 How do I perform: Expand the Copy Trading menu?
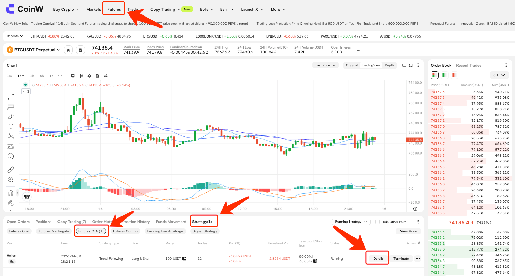[x=165, y=9]
